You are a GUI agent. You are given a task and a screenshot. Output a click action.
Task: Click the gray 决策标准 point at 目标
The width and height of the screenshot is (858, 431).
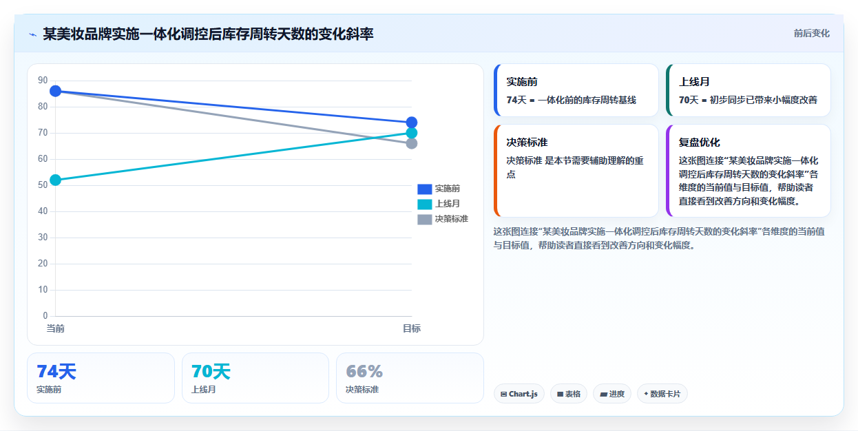[412, 143]
